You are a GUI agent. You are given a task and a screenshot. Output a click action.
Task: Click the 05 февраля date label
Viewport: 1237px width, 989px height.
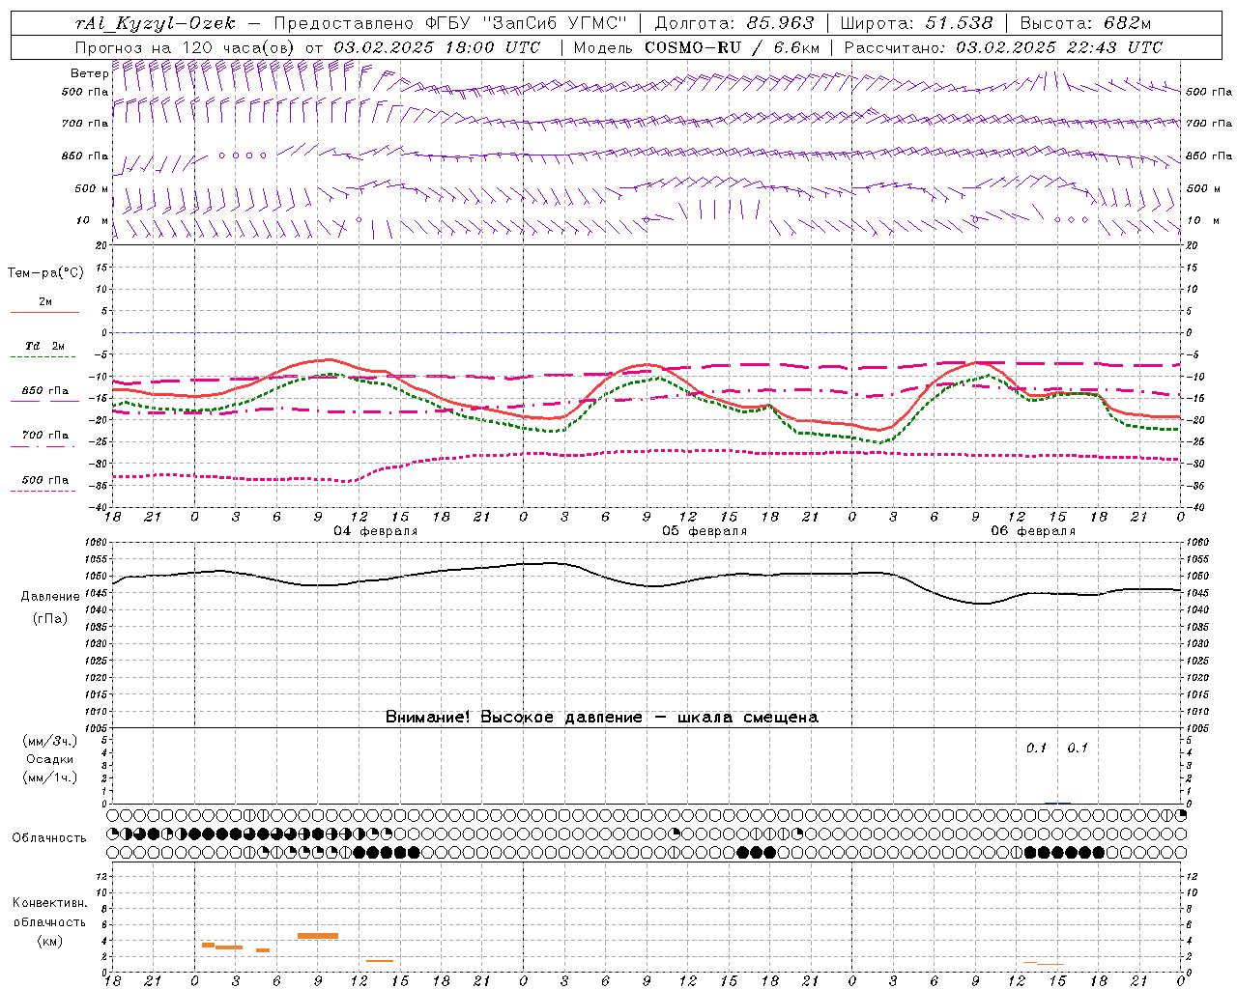[705, 531]
